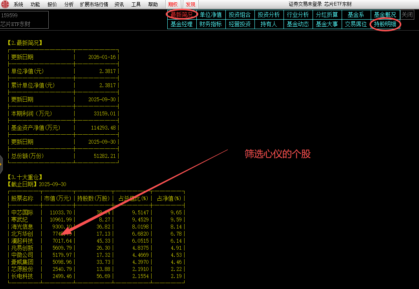Switch to the 持有人 tab
Viewport: 419px width, 289px height.
pyautogui.click(x=269, y=24)
